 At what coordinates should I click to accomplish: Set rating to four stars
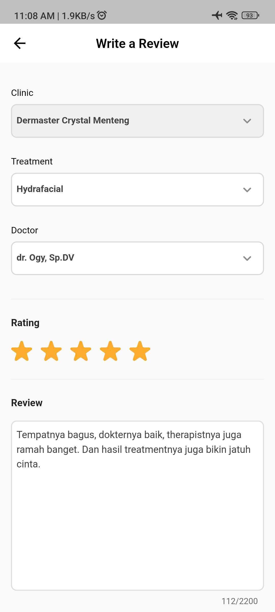[x=110, y=351]
